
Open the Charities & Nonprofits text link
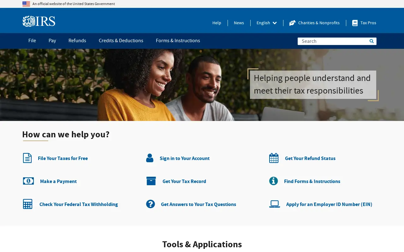coord(319,23)
